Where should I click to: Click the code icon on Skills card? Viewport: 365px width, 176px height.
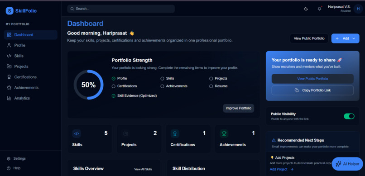coord(77,133)
